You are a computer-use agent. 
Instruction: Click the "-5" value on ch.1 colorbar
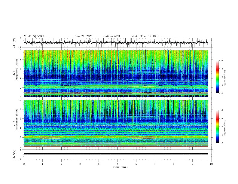[x=222, y=77]
